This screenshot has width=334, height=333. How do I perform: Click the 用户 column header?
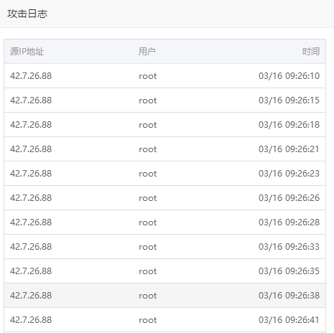[x=147, y=52]
